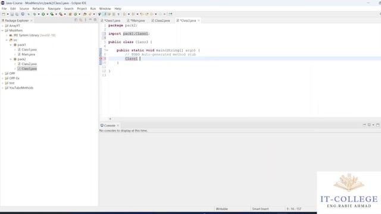This screenshot has width=381, height=214.
Task: Toggle Link with Editor in Package Explorer
Action: [x=81, y=20]
